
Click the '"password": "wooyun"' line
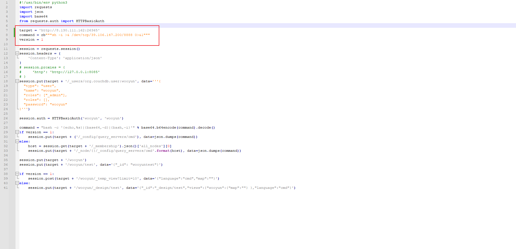pyautogui.click(x=45, y=104)
